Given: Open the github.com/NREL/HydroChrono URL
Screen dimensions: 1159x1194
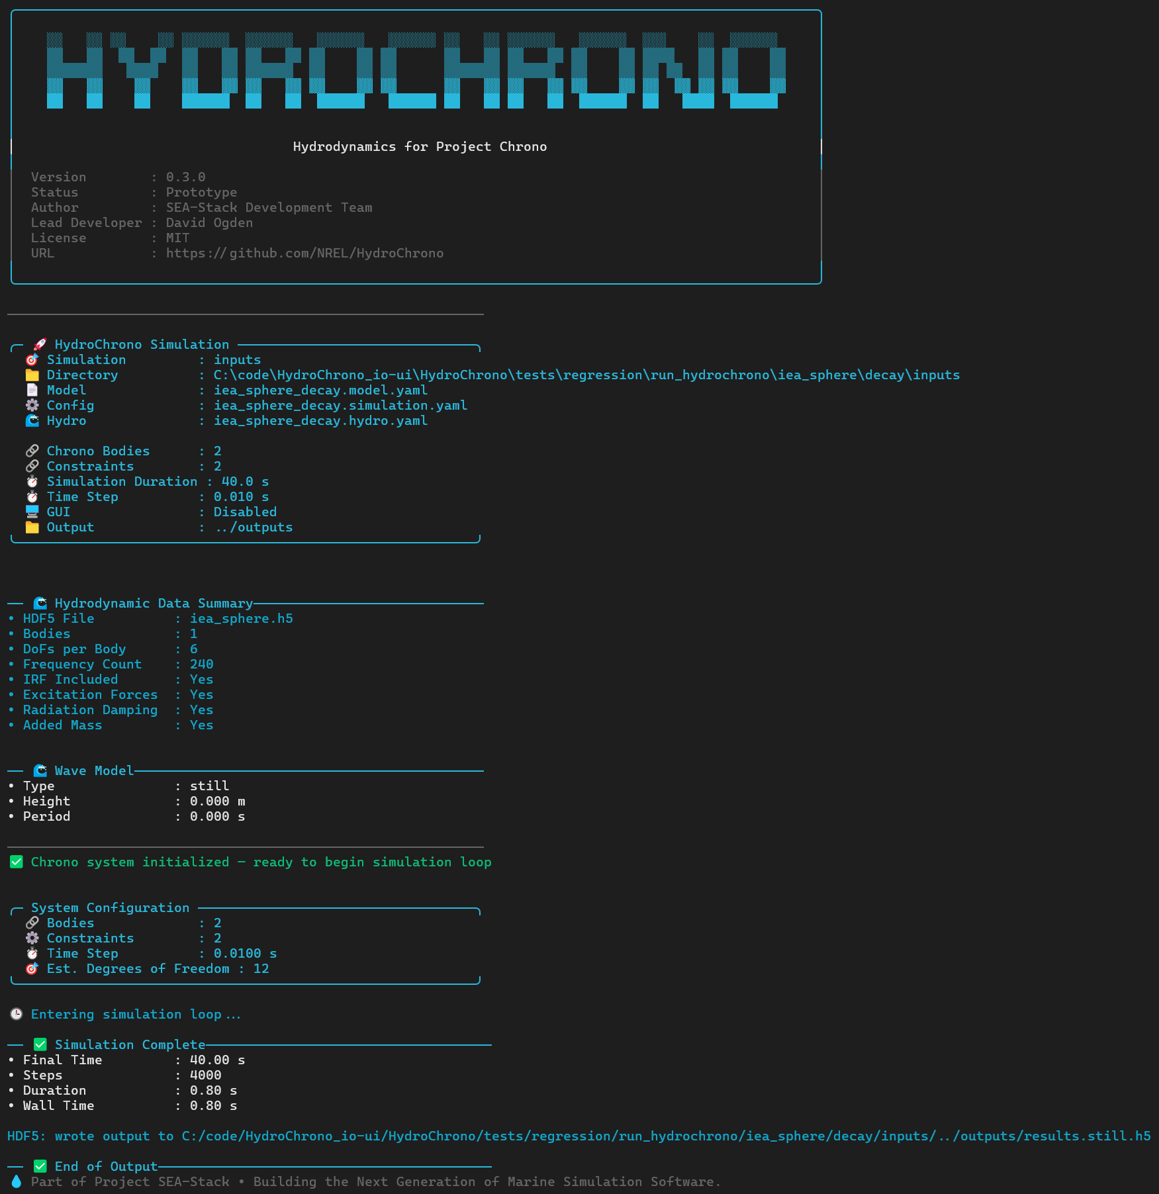Looking at the screenshot, I should [304, 253].
